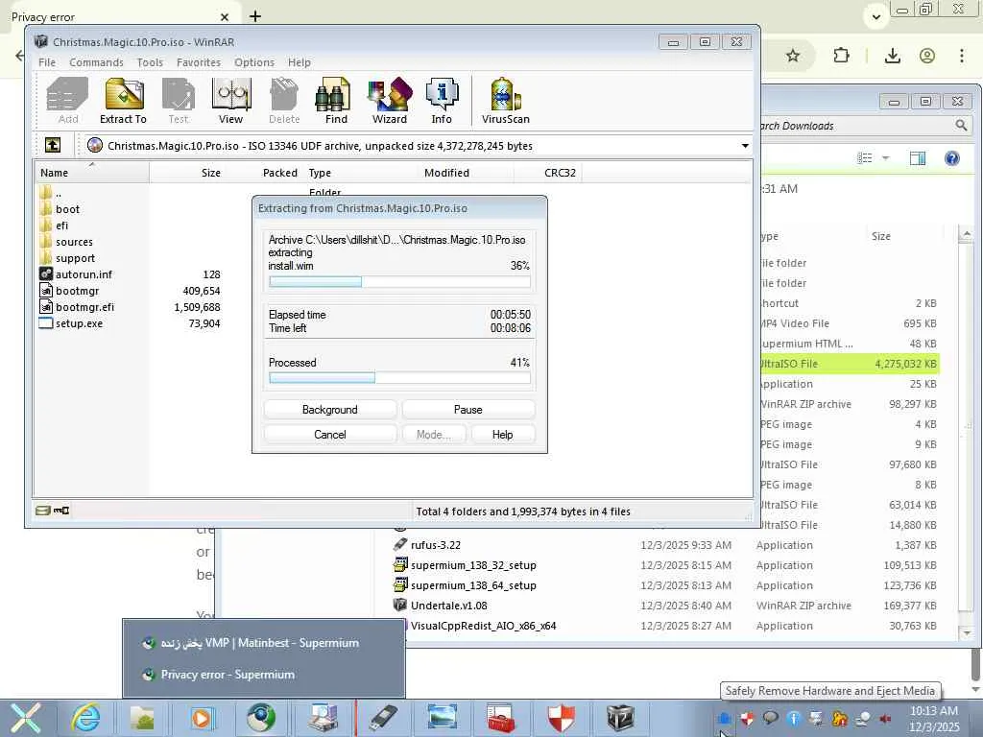Open the browser downloads icon
This screenshot has height=737, width=983.
[893, 56]
